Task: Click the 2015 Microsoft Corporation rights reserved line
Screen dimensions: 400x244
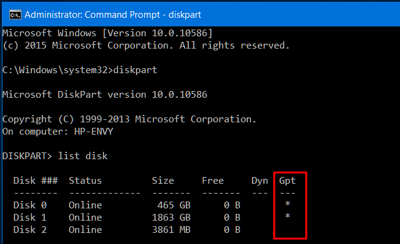Action: tap(146, 45)
